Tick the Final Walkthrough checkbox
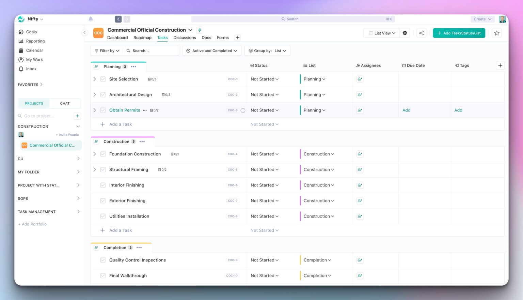 click(x=103, y=275)
